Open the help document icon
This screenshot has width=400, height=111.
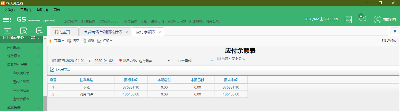click(x=348, y=19)
